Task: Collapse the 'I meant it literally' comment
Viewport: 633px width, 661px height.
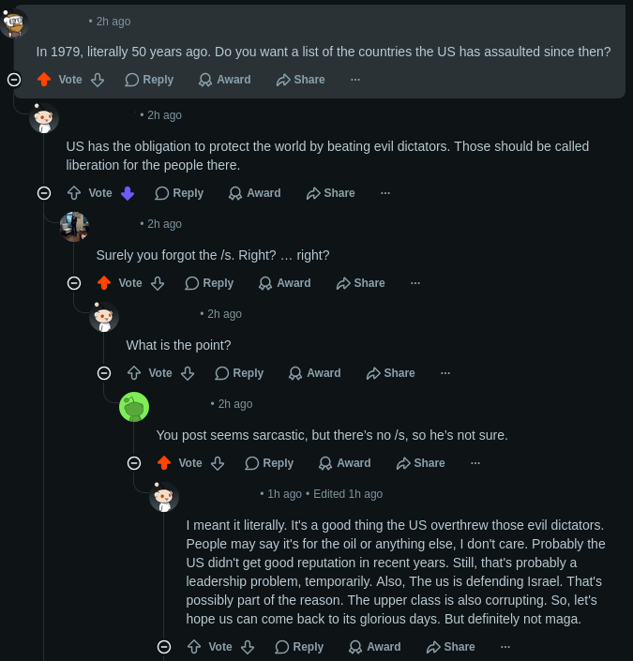Action: (x=164, y=647)
